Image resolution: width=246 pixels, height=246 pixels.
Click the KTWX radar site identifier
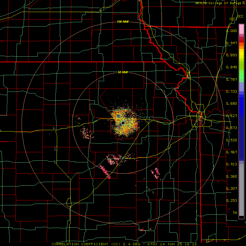tap(153, 244)
